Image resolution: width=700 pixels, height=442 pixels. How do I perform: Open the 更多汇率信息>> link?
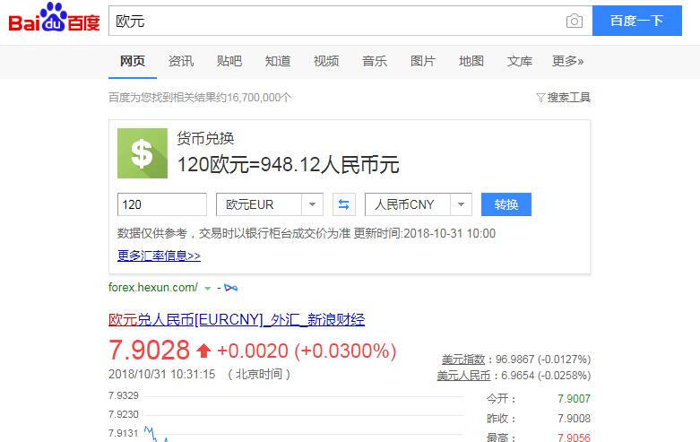click(x=159, y=256)
